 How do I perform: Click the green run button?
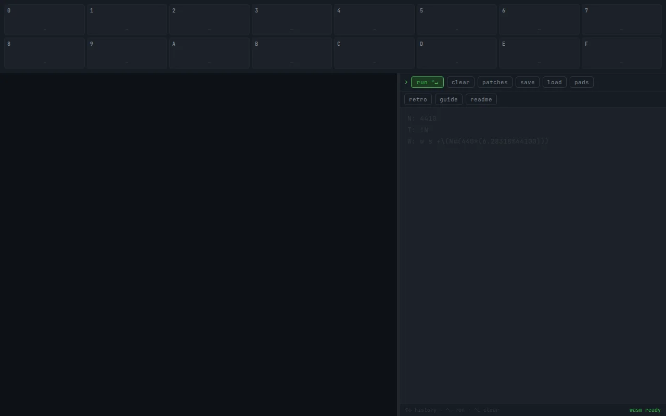pos(427,82)
